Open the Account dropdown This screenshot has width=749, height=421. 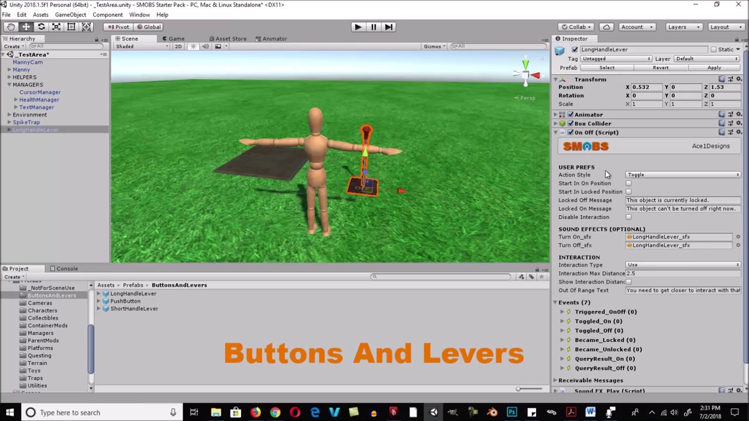click(638, 27)
